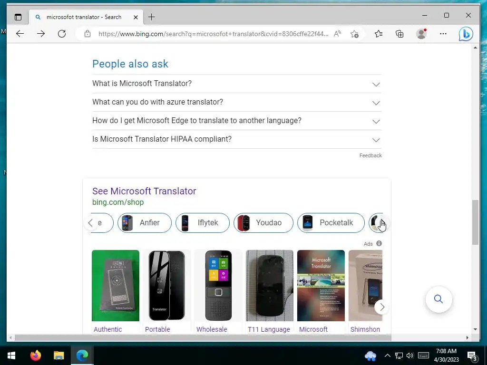Launch Firefox from the taskbar
The width and height of the screenshot is (487, 365).
pyautogui.click(x=35, y=355)
